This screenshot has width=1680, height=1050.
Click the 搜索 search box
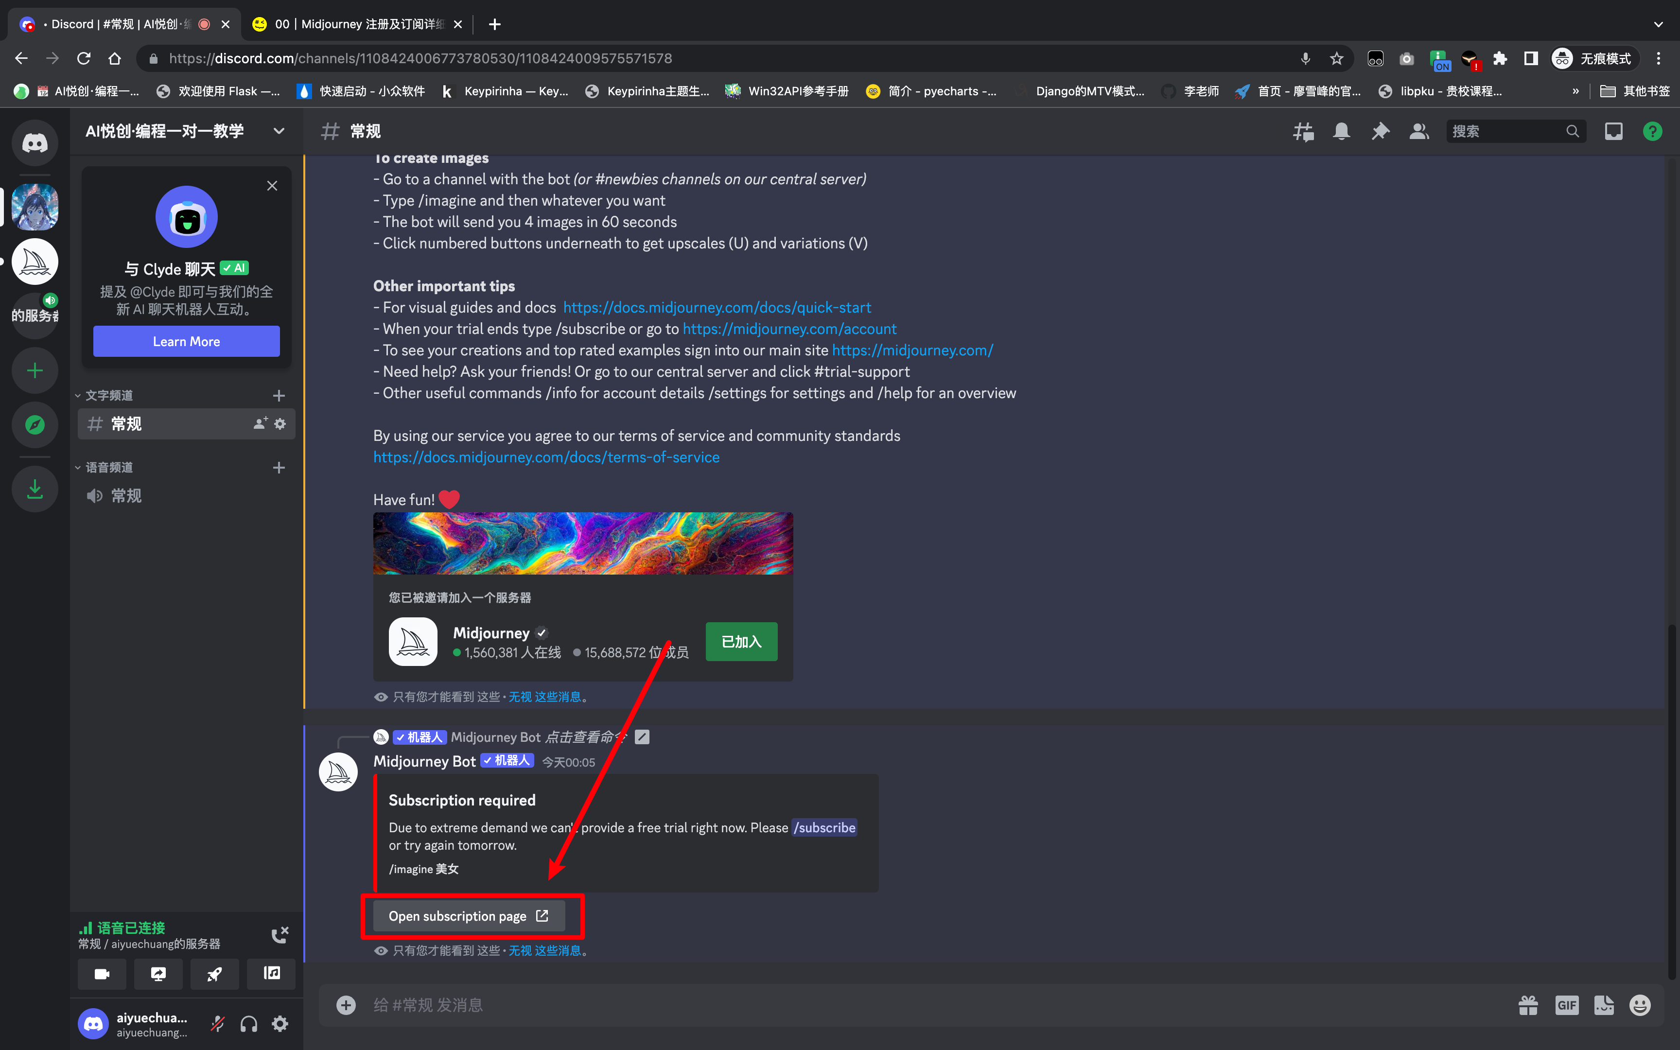pyautogui.click(x=1516, y=131)
